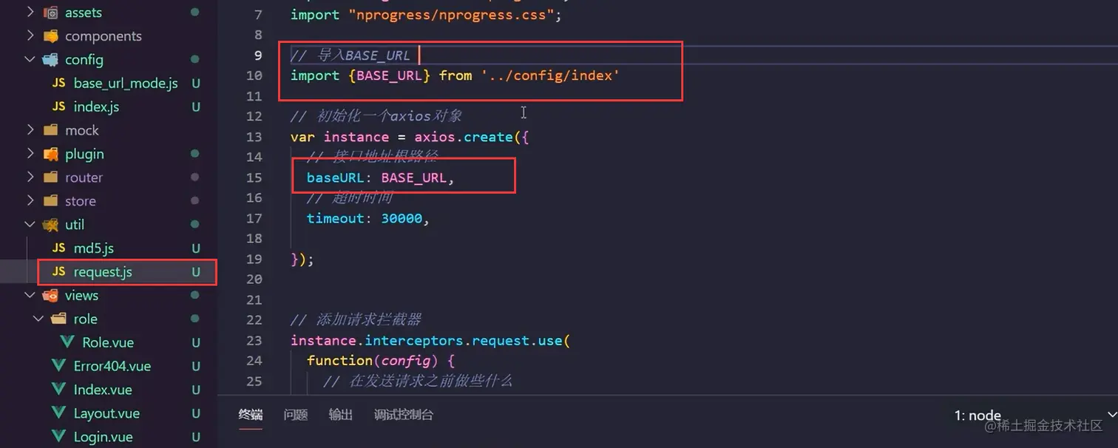The height and width of the screenshot is (448, 1118).
Task: Click JS icon of index.js
Action: pyautogui.click(x=58, y=106)
